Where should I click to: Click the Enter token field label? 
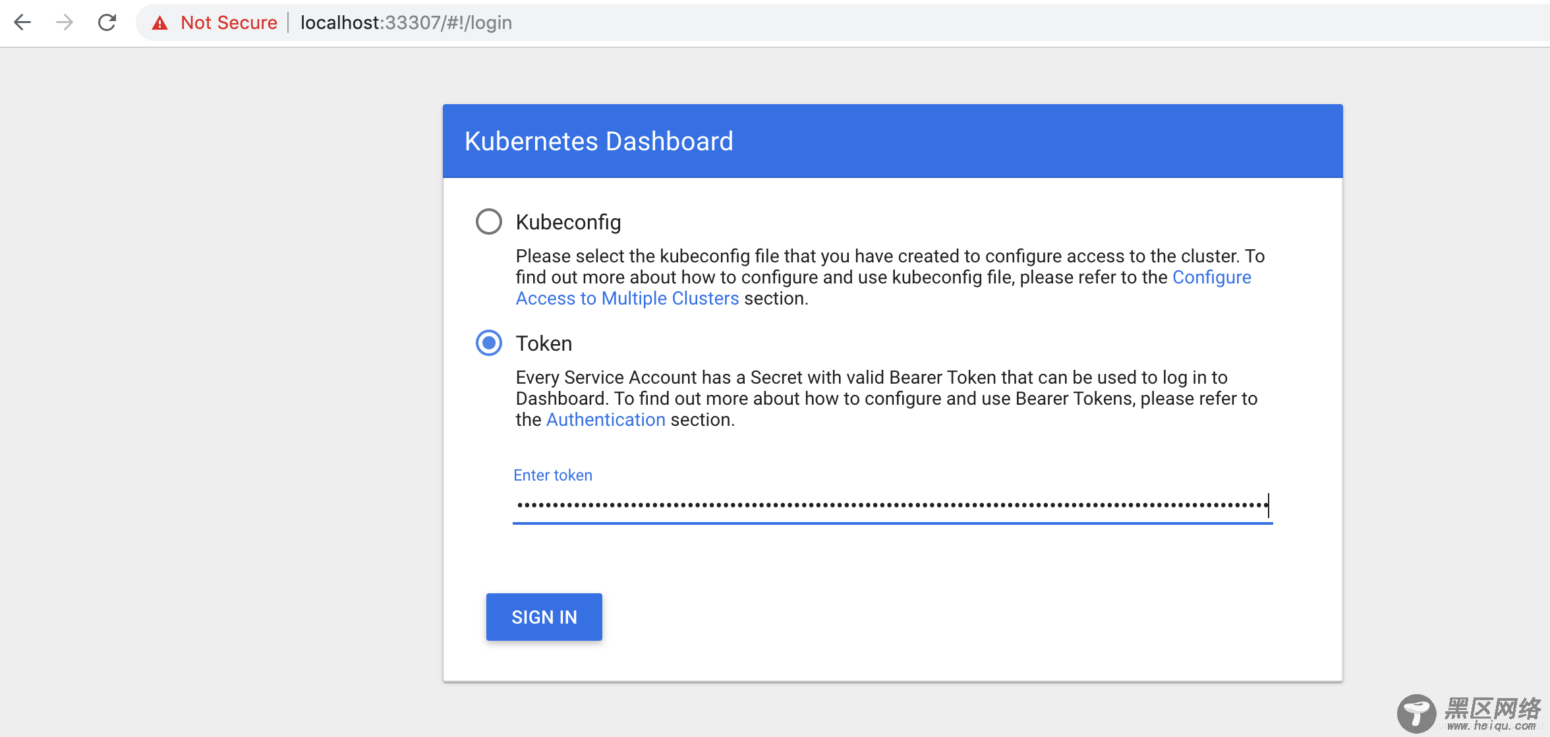553,475
